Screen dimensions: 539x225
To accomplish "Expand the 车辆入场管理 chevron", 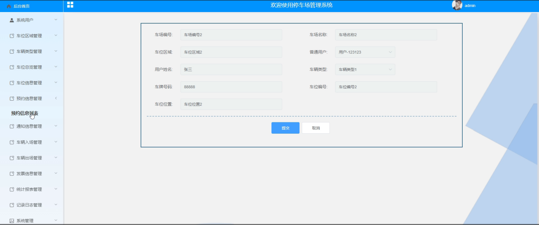I will [56, 142].
